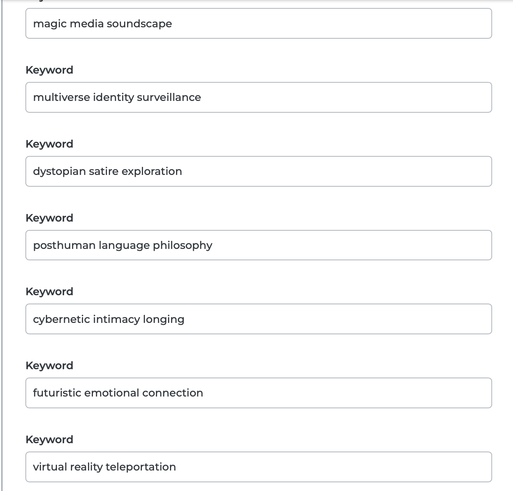This screenshot has height=491, width=513.
Task: Click Keyword label for 'dystopian satire exploration'
Action: (x=49, y=144)
